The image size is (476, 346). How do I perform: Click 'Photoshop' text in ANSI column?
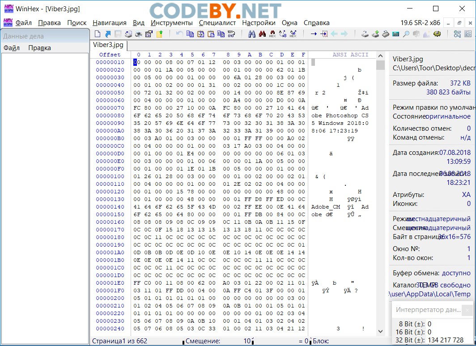(342, 115)
